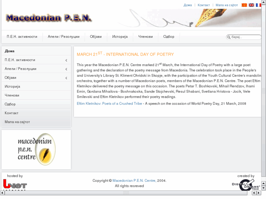Focus the барај search field
Screen dimensions: 266x199
[x=244, y=37]
